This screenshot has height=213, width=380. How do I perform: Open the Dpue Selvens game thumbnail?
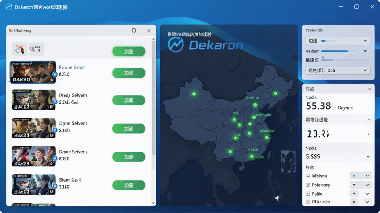click(33, 128)
